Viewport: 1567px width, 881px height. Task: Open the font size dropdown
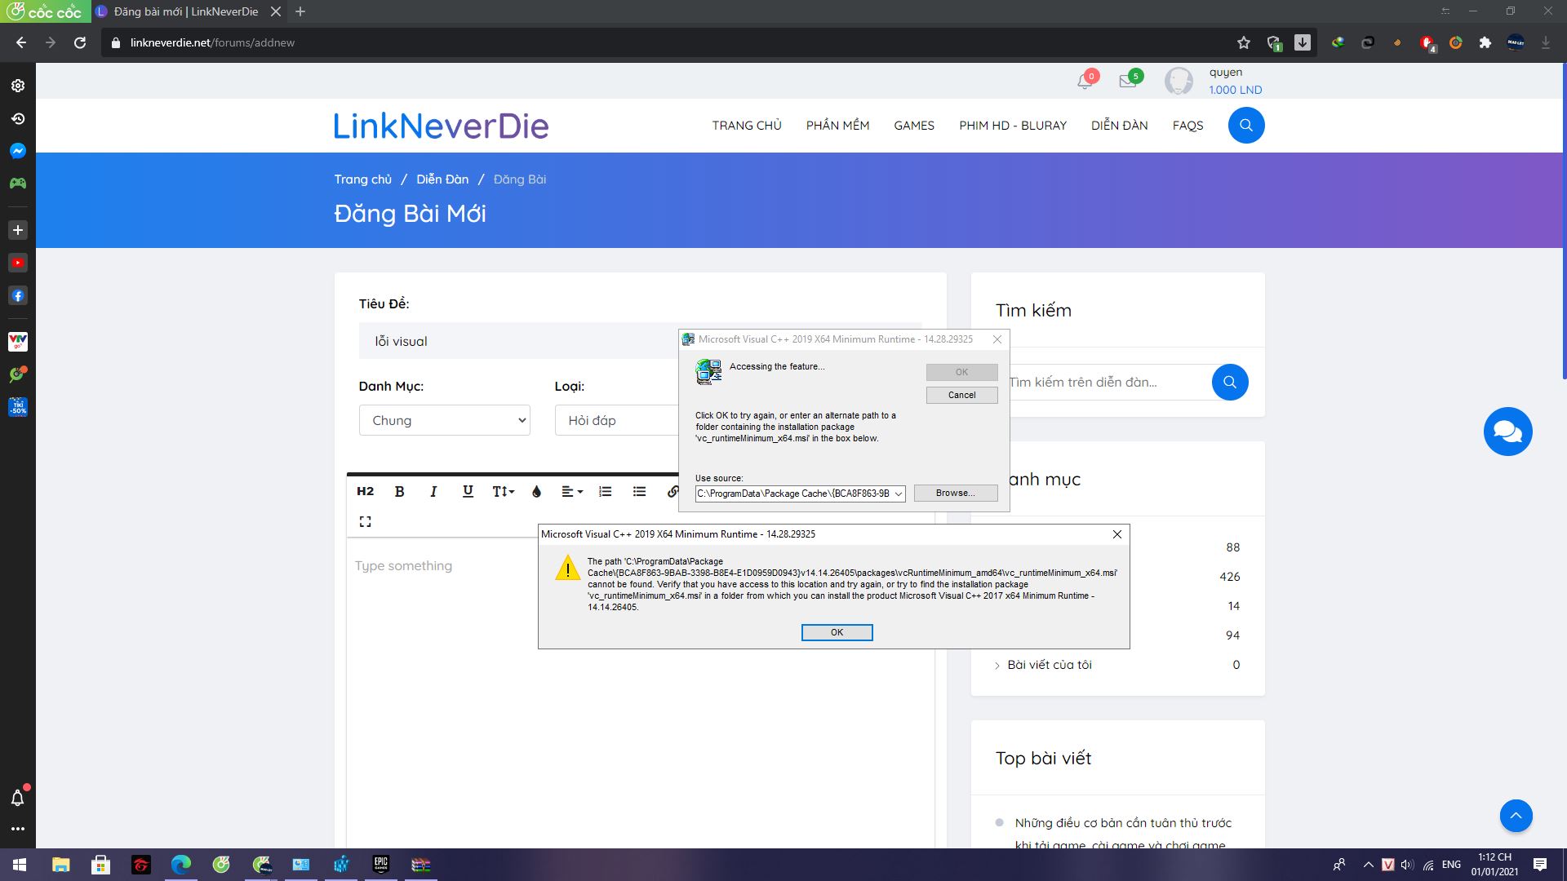(x=503, y=491)
